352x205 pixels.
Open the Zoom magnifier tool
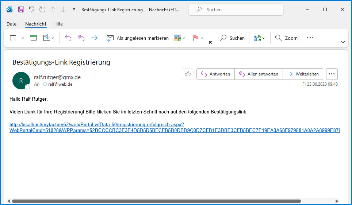pos(286,38)
